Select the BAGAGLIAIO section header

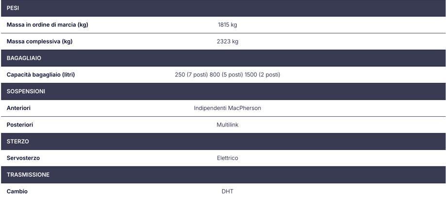(x=223, y=58)
